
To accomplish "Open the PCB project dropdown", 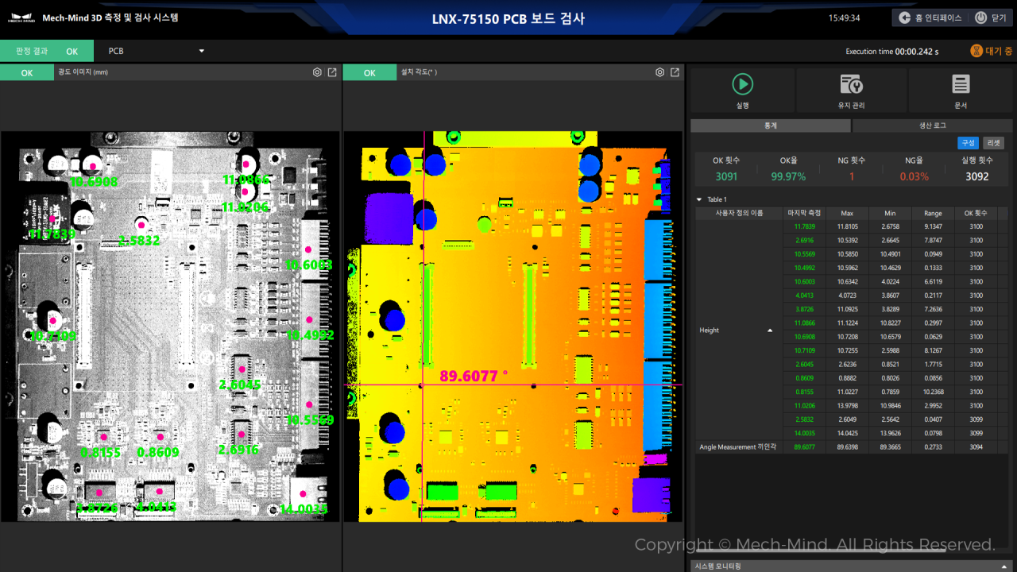I will 157,51.
